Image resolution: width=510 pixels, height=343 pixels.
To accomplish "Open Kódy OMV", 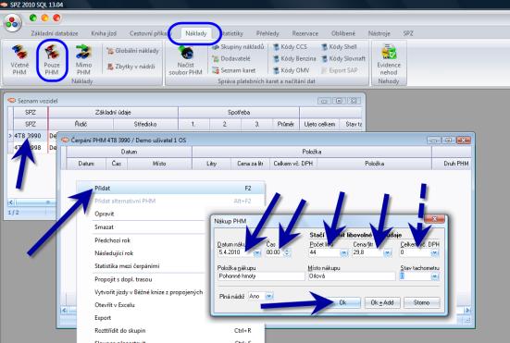I will coord(292,70).
